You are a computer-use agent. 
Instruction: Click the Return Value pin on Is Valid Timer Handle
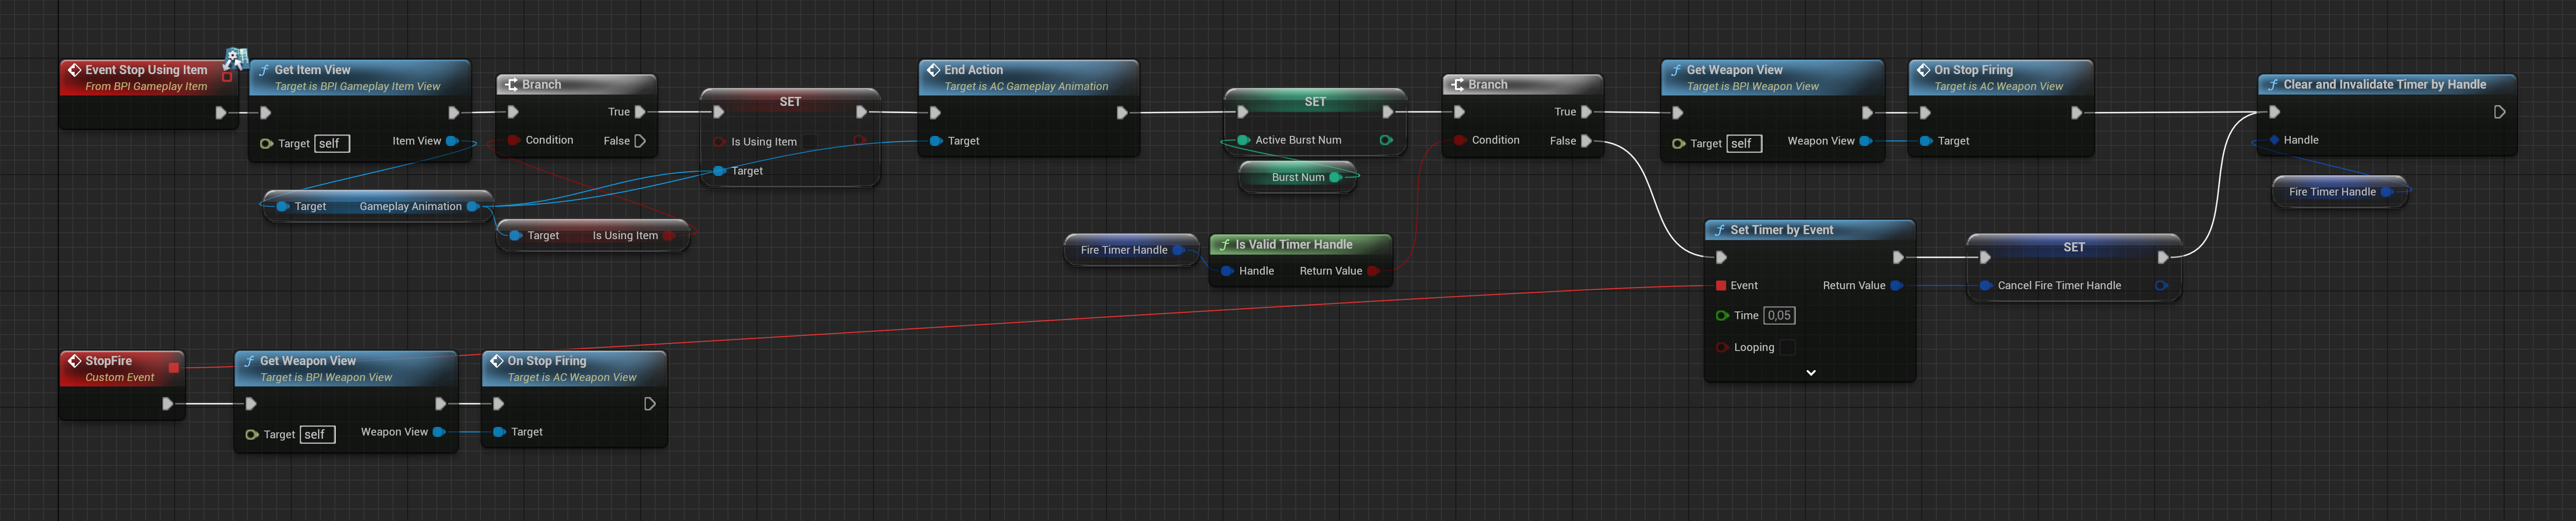coord(1373,271)
